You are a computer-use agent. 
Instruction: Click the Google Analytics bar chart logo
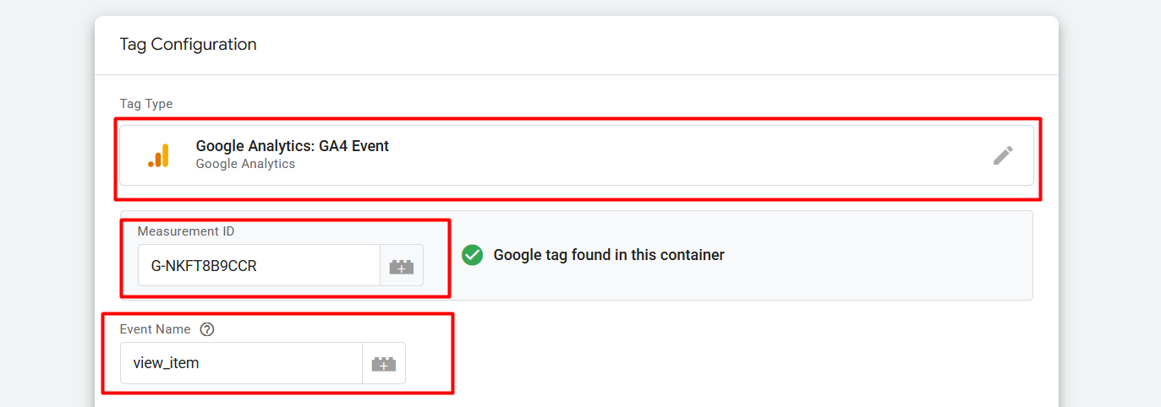point(159,155)
